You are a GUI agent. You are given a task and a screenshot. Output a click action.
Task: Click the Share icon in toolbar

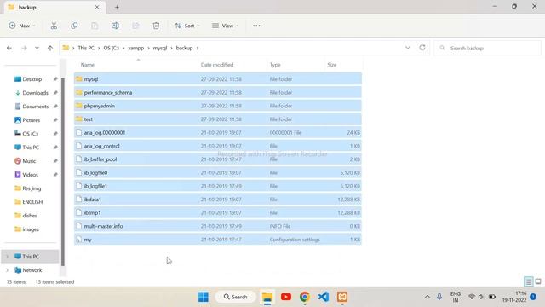[135, 26]
